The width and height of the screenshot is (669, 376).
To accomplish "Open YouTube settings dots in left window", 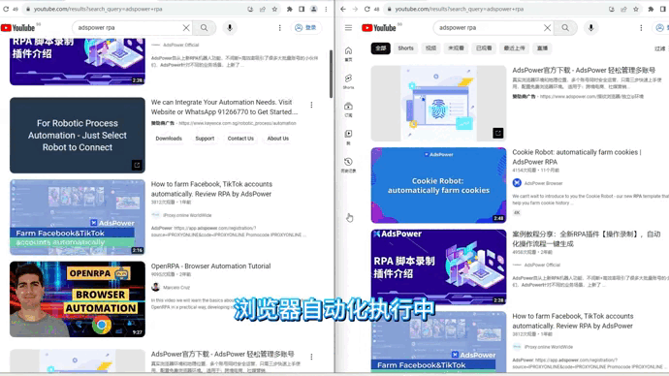I will (280, 28).
